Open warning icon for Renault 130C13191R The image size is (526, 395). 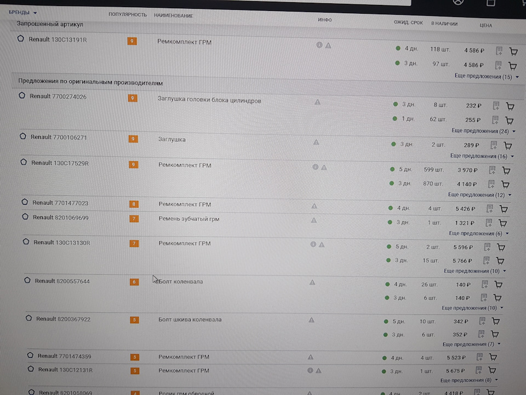pyautogui.click(x=328, y=46)
